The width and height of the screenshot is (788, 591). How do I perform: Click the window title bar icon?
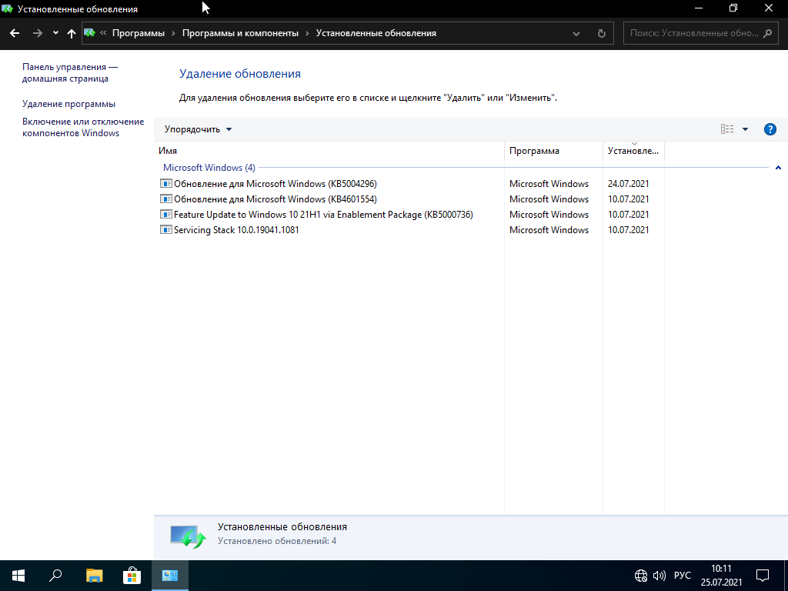click(x=7, y=8)
